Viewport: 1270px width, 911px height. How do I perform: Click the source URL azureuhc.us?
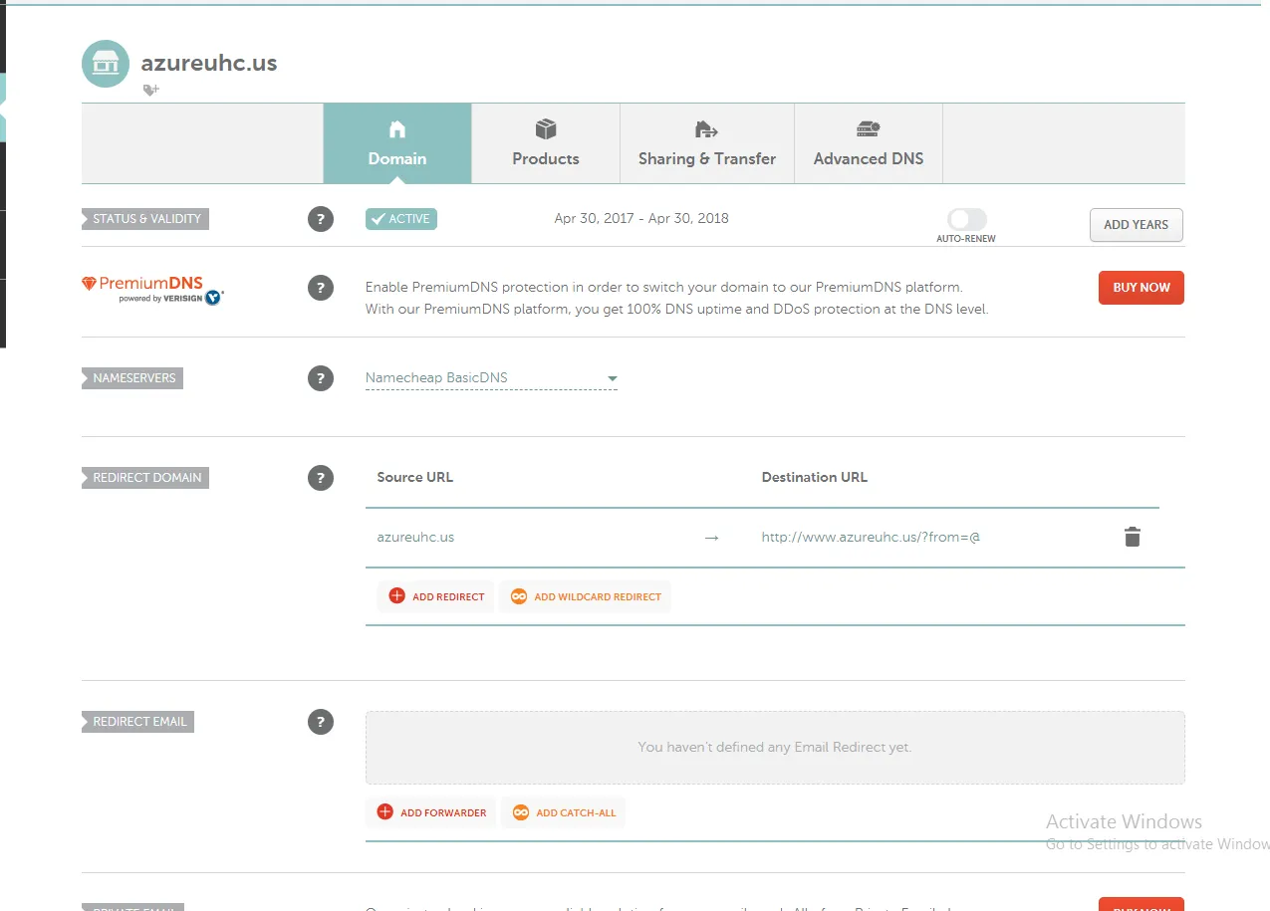(x=415, y=537)
